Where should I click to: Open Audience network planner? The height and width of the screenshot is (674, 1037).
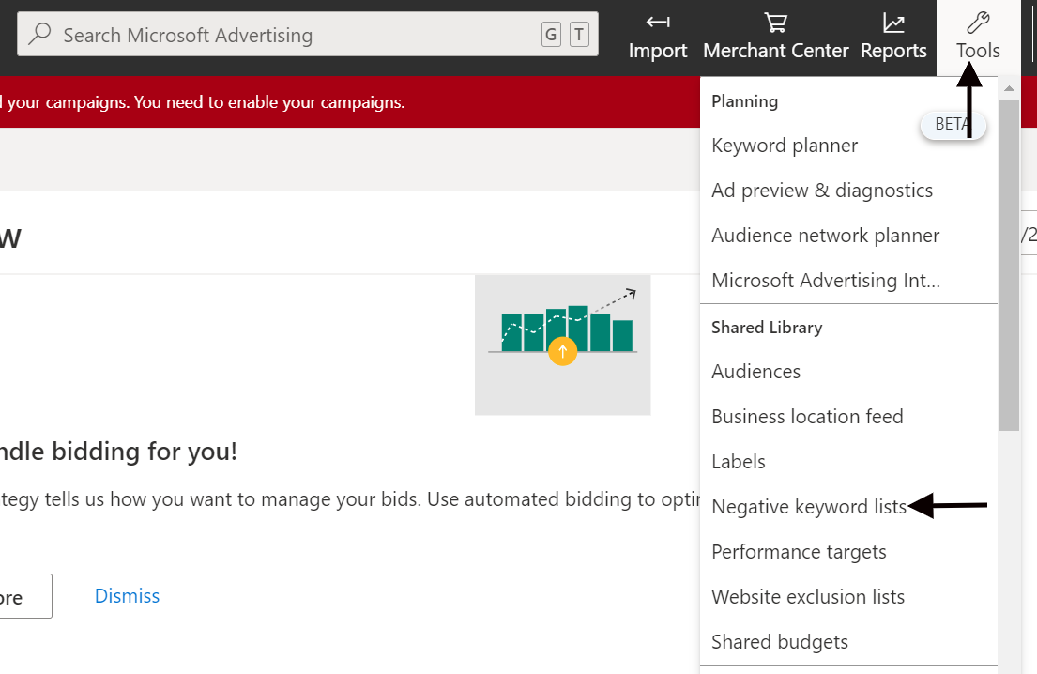point(825,236)
